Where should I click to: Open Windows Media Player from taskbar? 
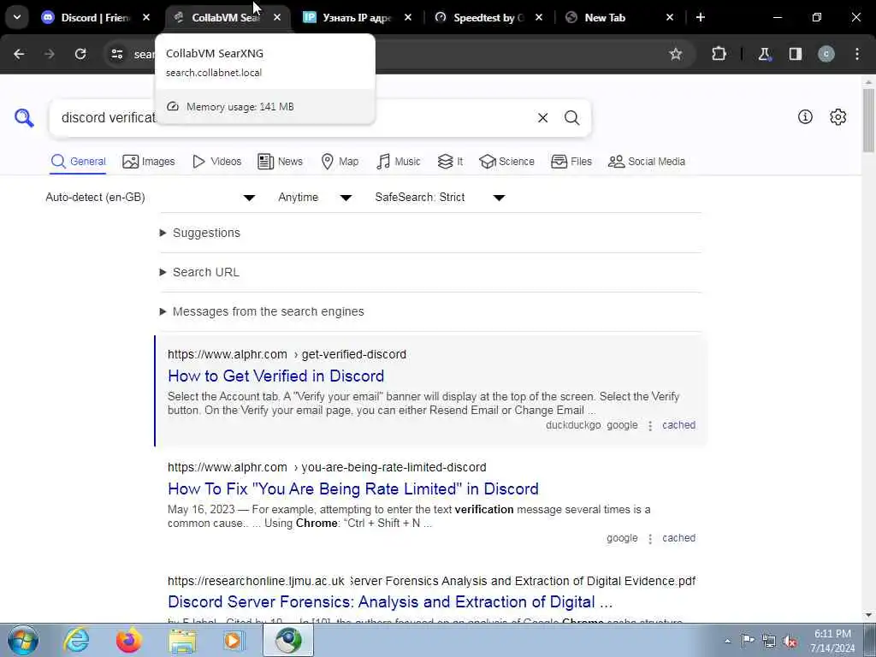(233, 641)
